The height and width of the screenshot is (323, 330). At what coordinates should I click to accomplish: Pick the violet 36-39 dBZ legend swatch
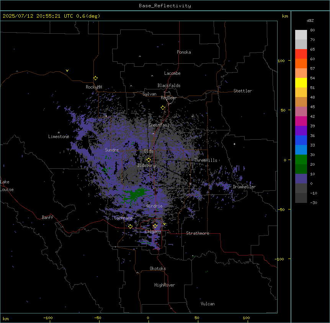click(301, 131)
